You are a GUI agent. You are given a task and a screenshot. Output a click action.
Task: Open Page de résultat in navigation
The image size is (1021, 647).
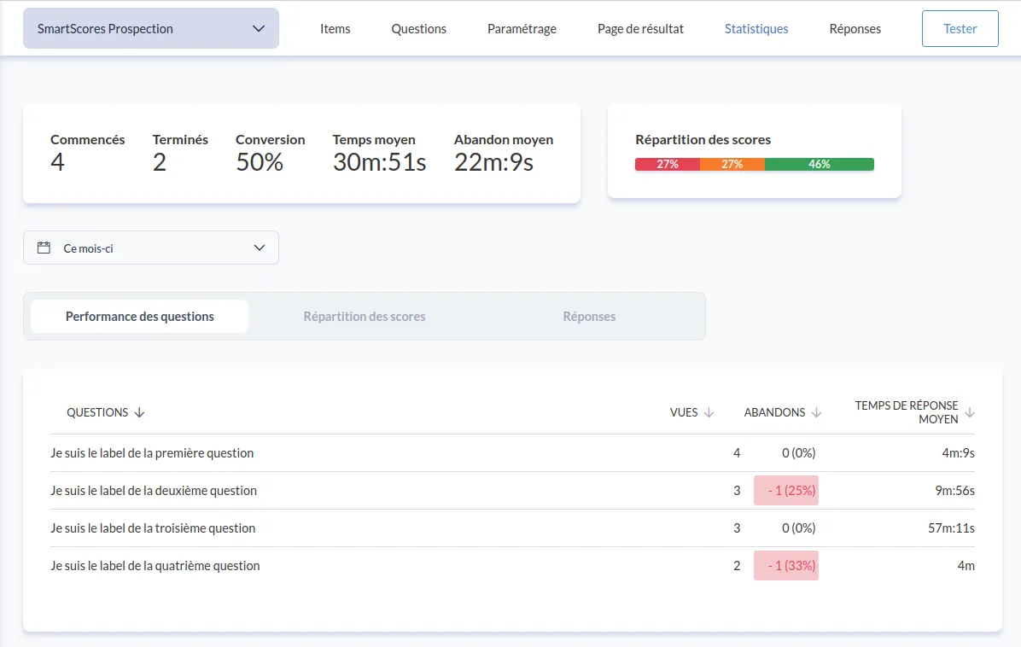640,28
